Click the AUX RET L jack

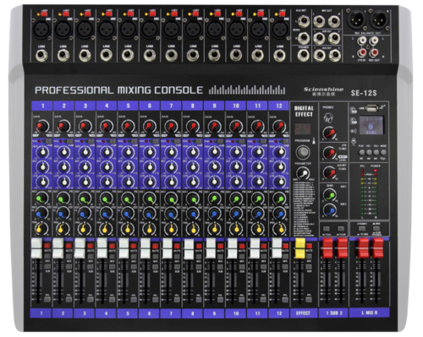tap(304, 21)
